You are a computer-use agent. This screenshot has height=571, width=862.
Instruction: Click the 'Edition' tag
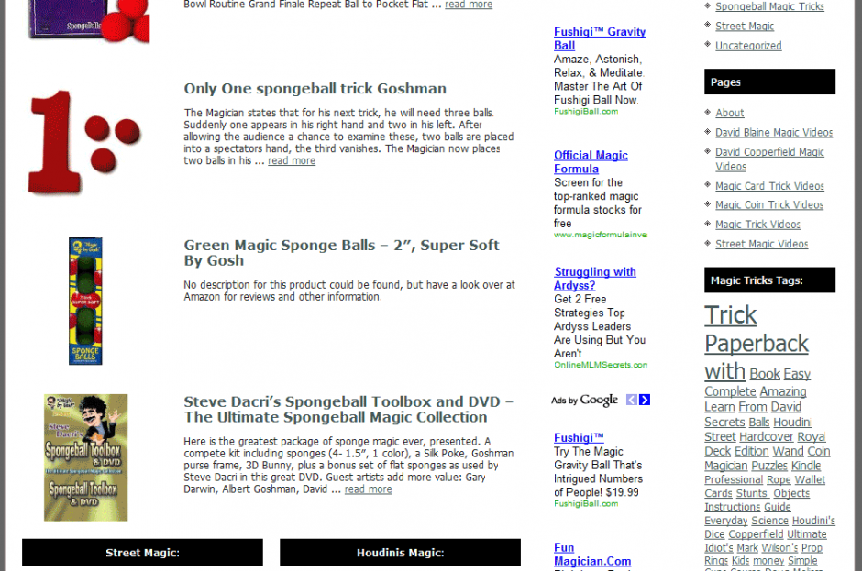[x=752, y=451]
